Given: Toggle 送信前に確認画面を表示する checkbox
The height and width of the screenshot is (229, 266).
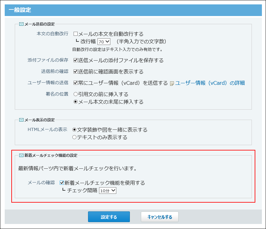Looking at the screenshot, I should click(x=75, y=72).
